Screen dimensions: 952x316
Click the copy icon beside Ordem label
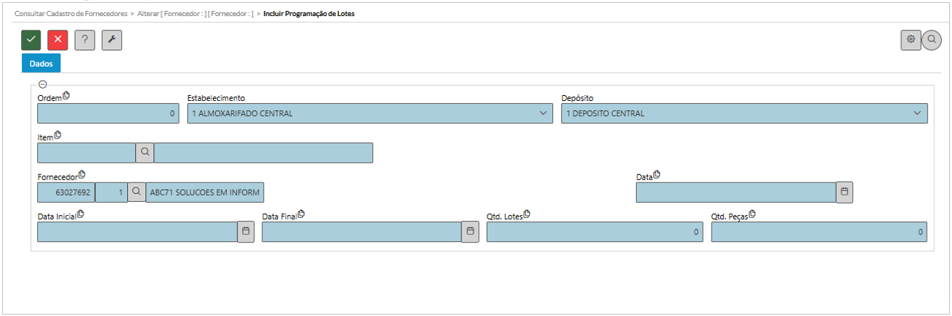(x=67, y=95)
